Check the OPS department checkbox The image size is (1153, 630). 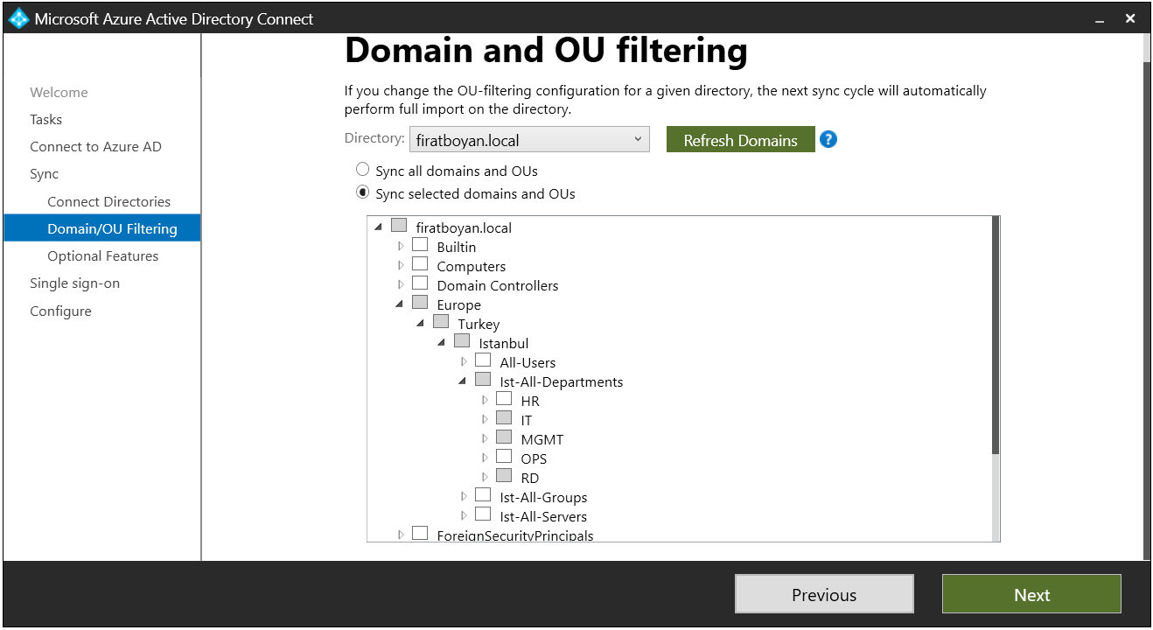(504, 457)
